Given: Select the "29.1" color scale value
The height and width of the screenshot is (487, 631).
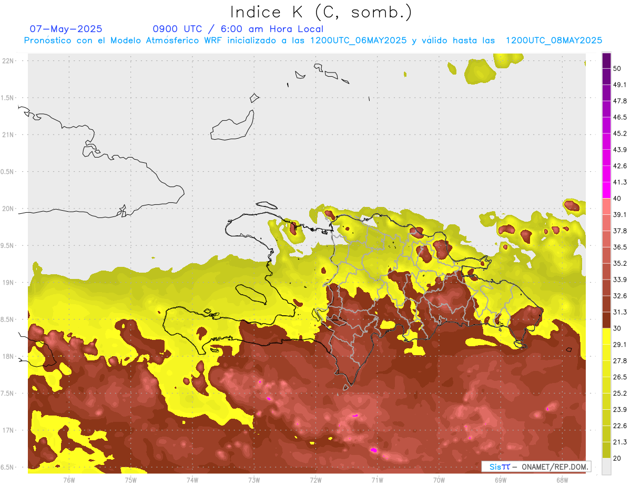Looking at the screenshot, I should (620, 344).
